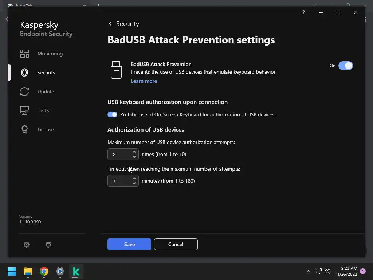Open the License ribbon icon
Viewport: 373px width, 280px height.
[24, 129]
